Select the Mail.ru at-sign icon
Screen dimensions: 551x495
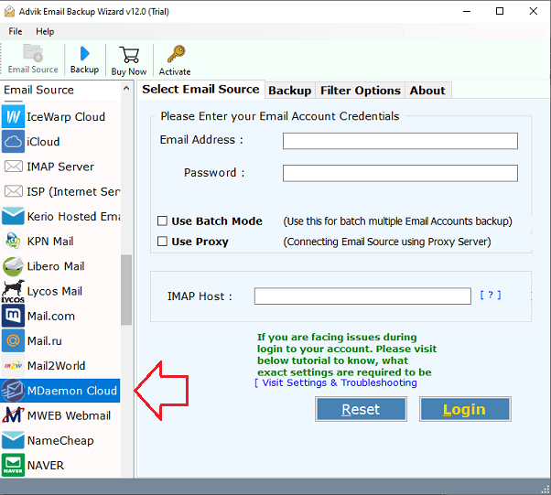13,340
